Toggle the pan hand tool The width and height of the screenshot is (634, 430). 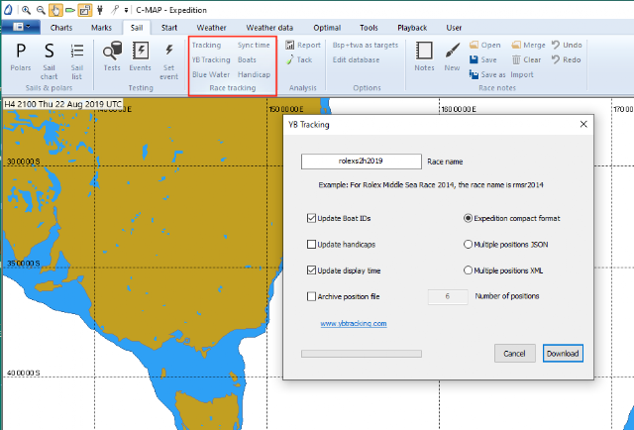point(55,10)
